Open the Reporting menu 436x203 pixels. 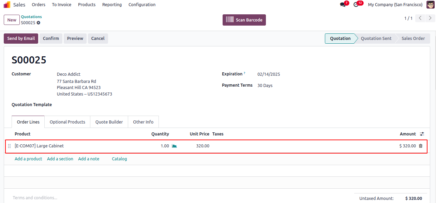[112, 5]
